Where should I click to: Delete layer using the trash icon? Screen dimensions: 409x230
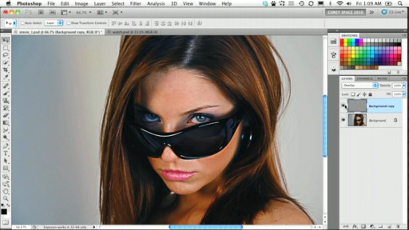point(398,226)
